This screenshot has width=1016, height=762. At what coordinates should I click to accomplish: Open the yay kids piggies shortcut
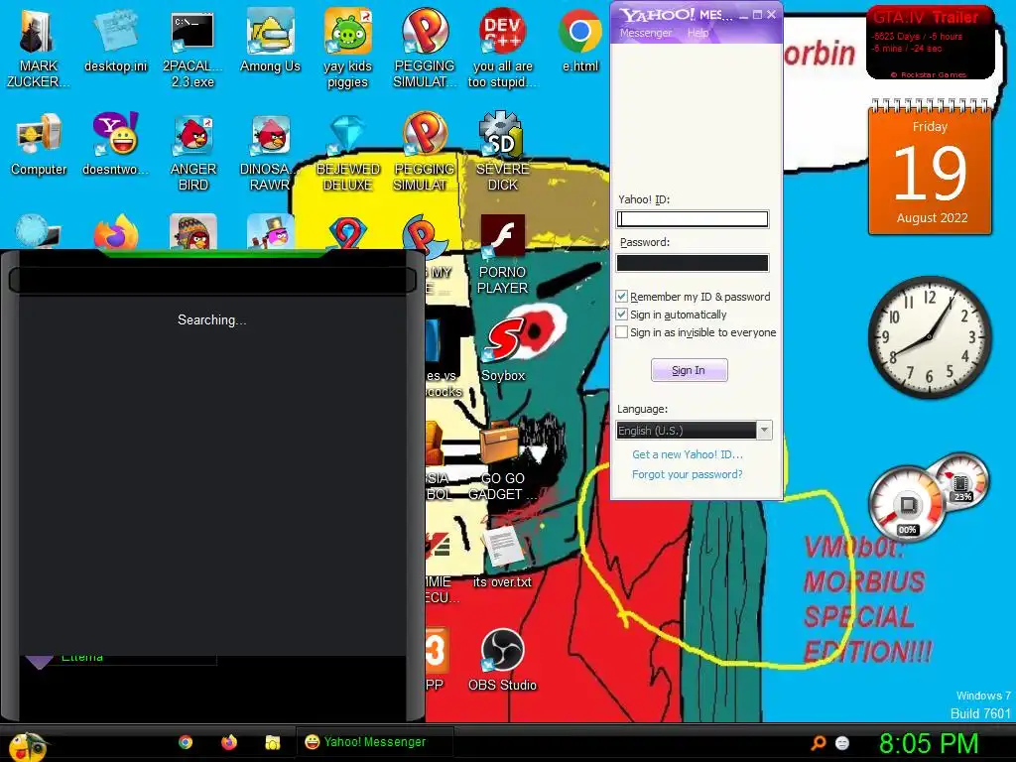click(347, 48)
